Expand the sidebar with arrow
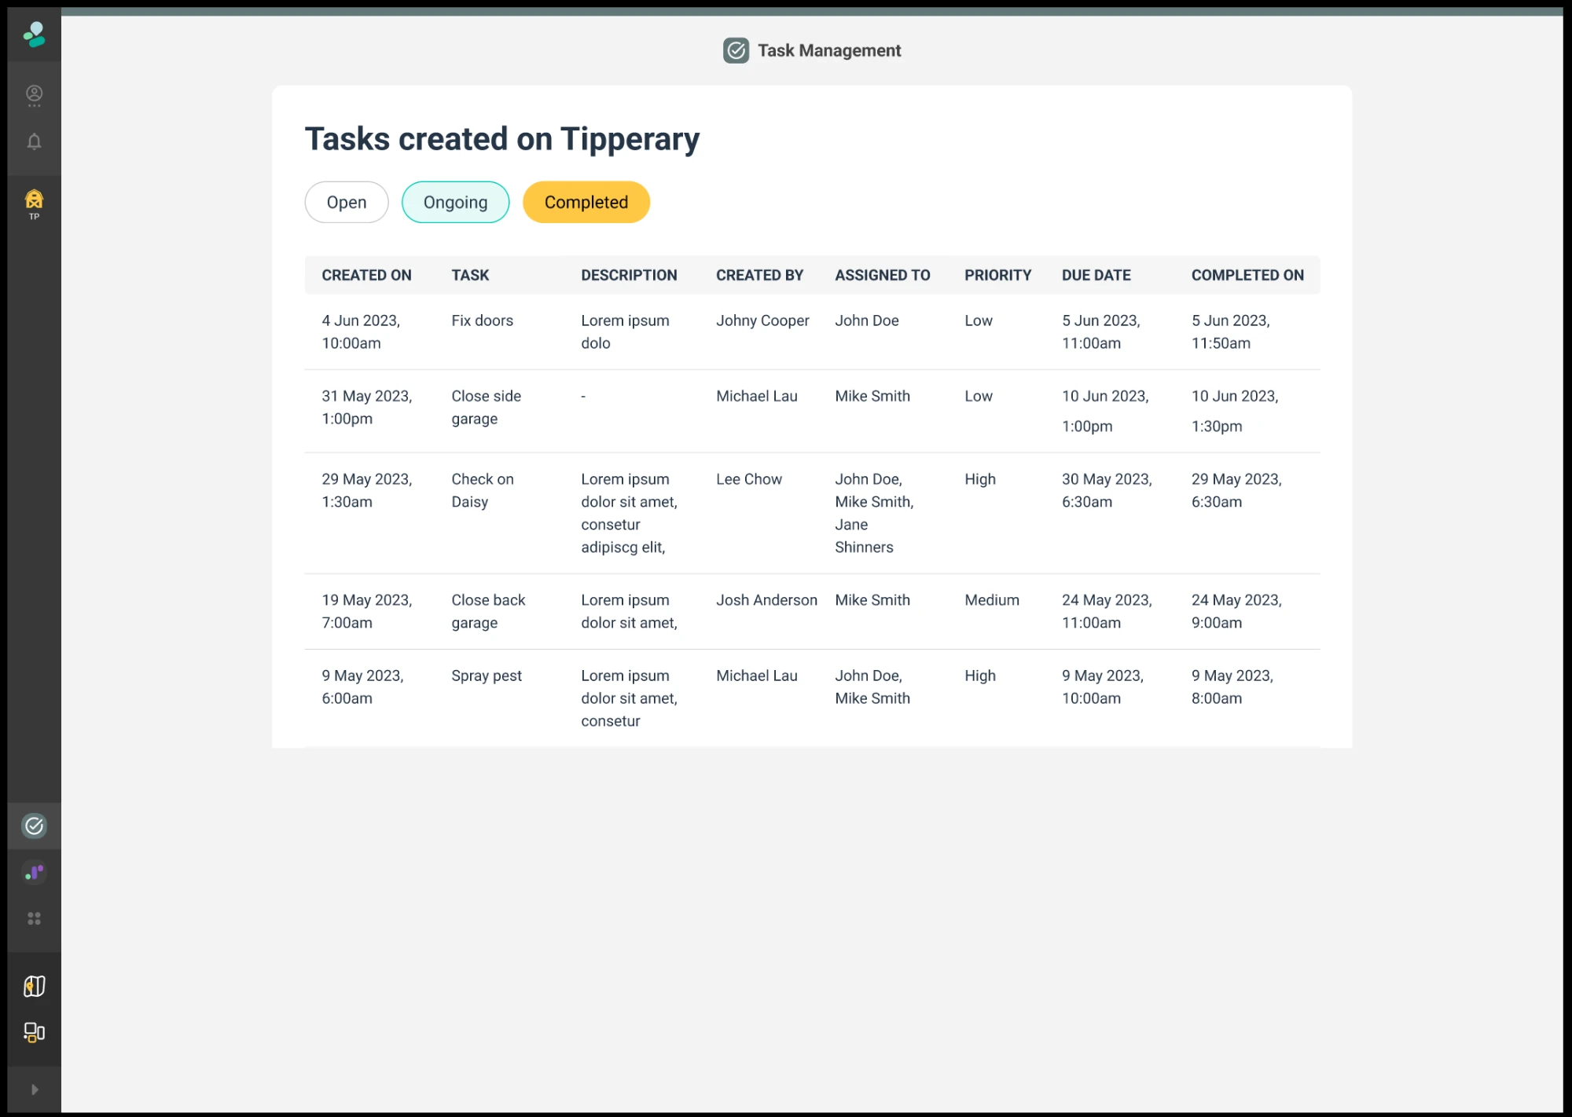Screen dimensions: 1572x1117 click(34, 1090)
